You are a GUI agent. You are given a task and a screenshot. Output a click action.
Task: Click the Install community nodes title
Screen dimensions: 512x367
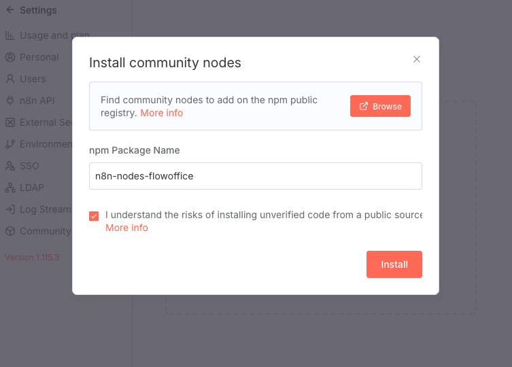165,63
